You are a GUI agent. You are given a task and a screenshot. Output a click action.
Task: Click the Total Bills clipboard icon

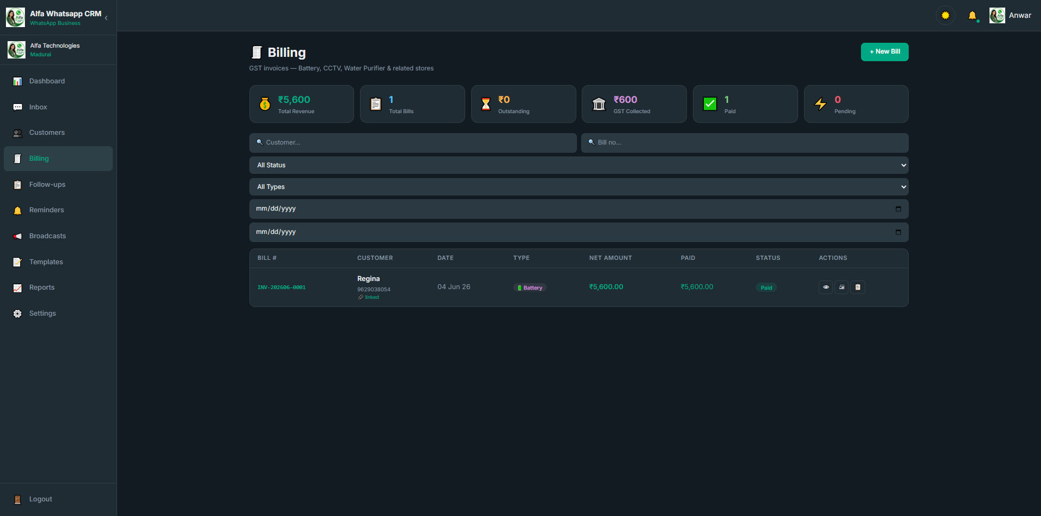click(376, 103)
